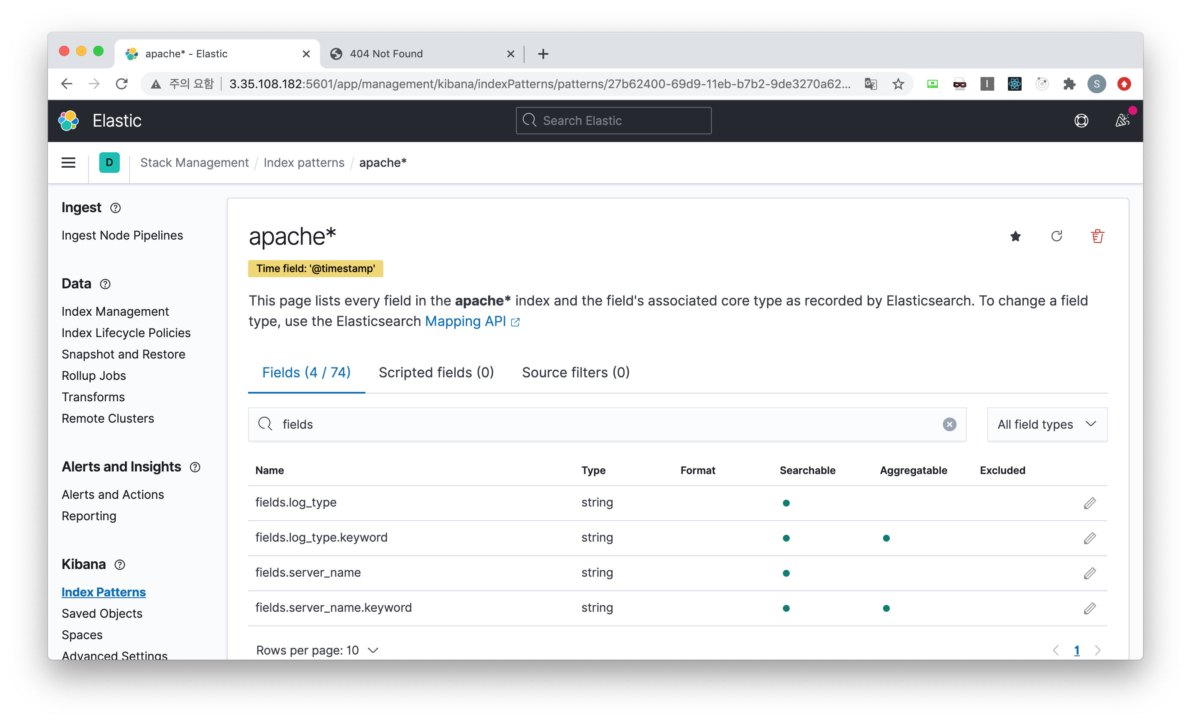Image resolution: width=1191 pixels, height=723 pixels.
Task: Select the apache* - Elastic browser tab
Action: (216, 53)
